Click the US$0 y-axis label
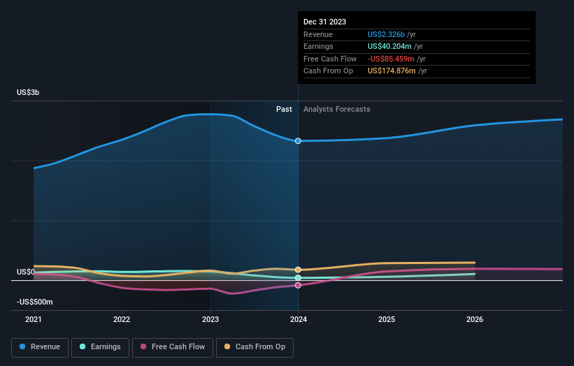Viewport: 574px width, 366px height. (x=25, y=272)
